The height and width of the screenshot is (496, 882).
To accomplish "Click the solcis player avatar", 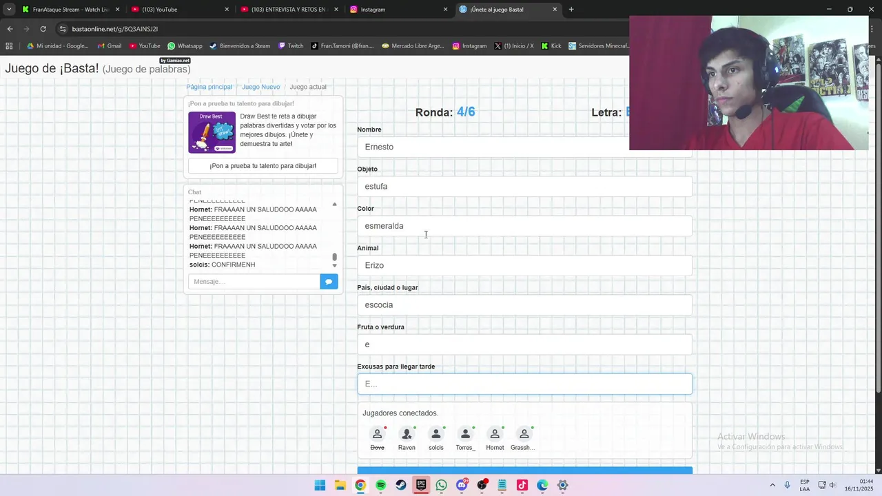I will tap(436, 434).
